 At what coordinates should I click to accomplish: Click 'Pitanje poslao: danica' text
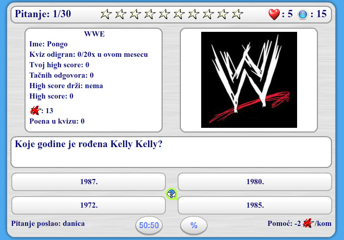coord(48,223)
